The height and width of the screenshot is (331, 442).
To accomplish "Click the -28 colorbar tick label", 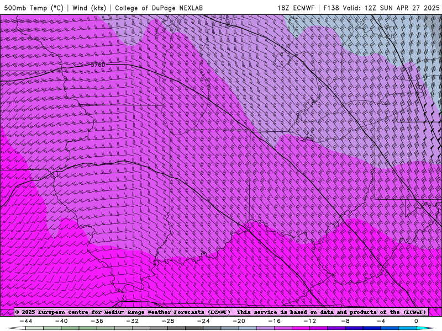I will (168, 321).
